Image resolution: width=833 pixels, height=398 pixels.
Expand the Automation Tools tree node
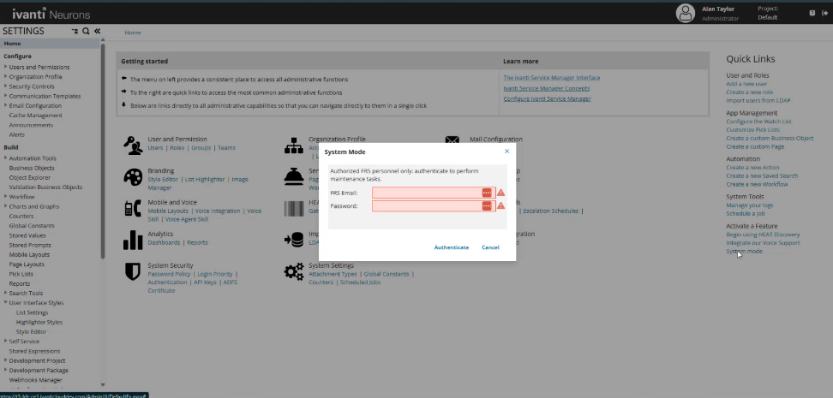click(5, 158)
